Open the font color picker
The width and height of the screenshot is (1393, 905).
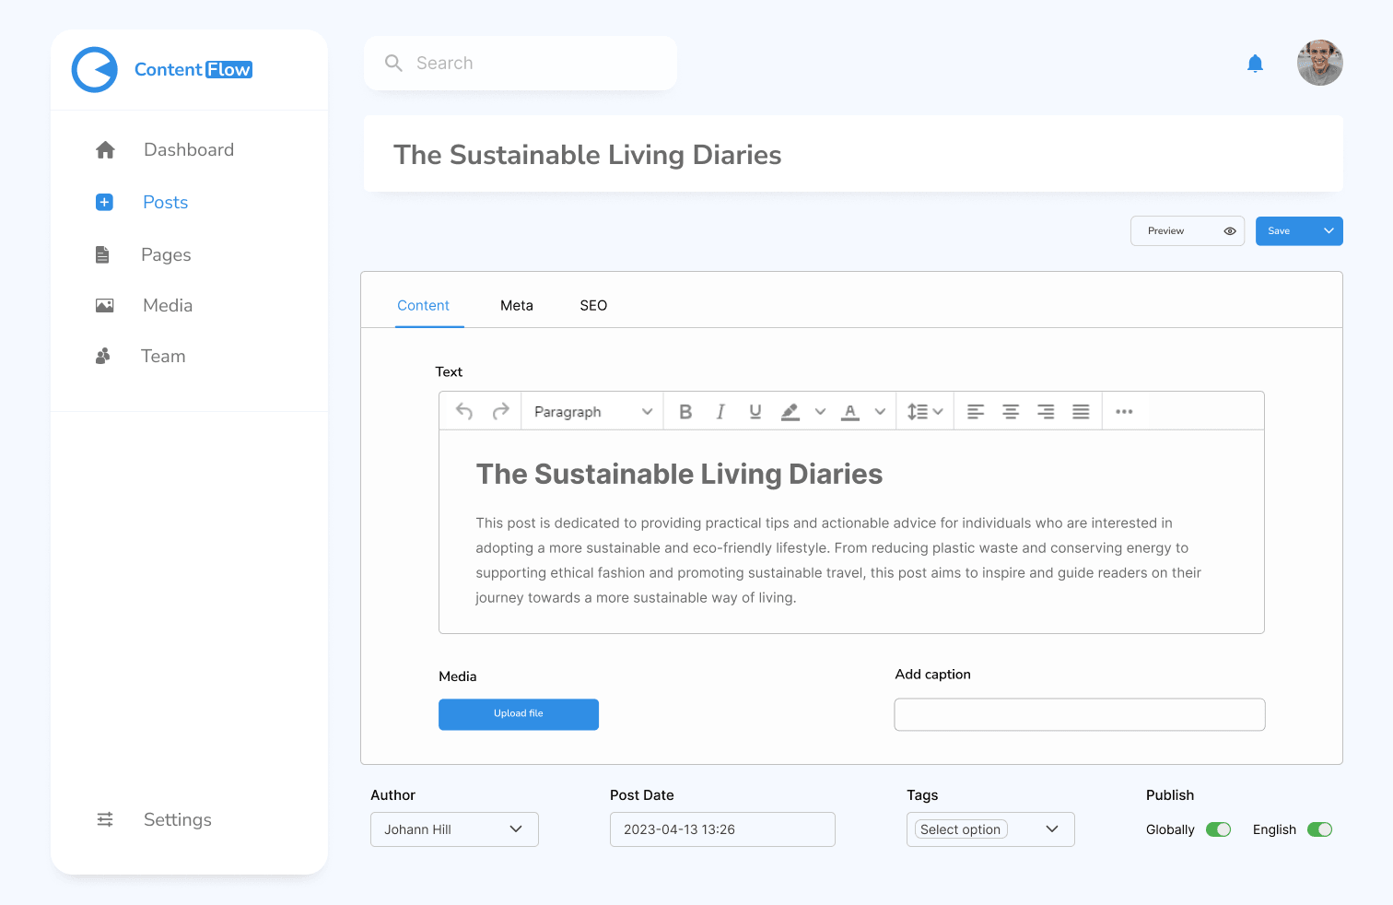[850, 411]
